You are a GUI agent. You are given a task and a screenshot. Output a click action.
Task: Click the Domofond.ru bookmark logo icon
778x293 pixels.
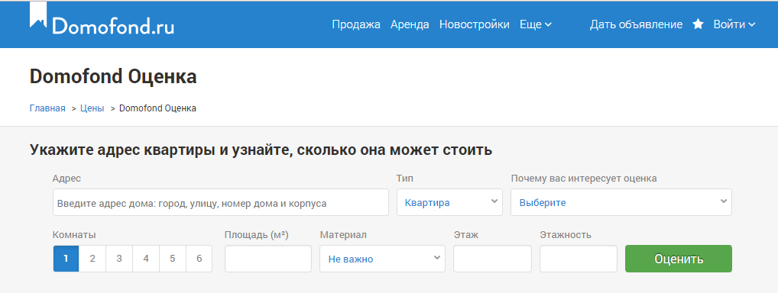37,14
